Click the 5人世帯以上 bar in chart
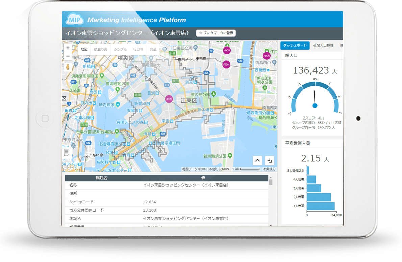Viewport: 402px width, 262px height. click(308, 171)
